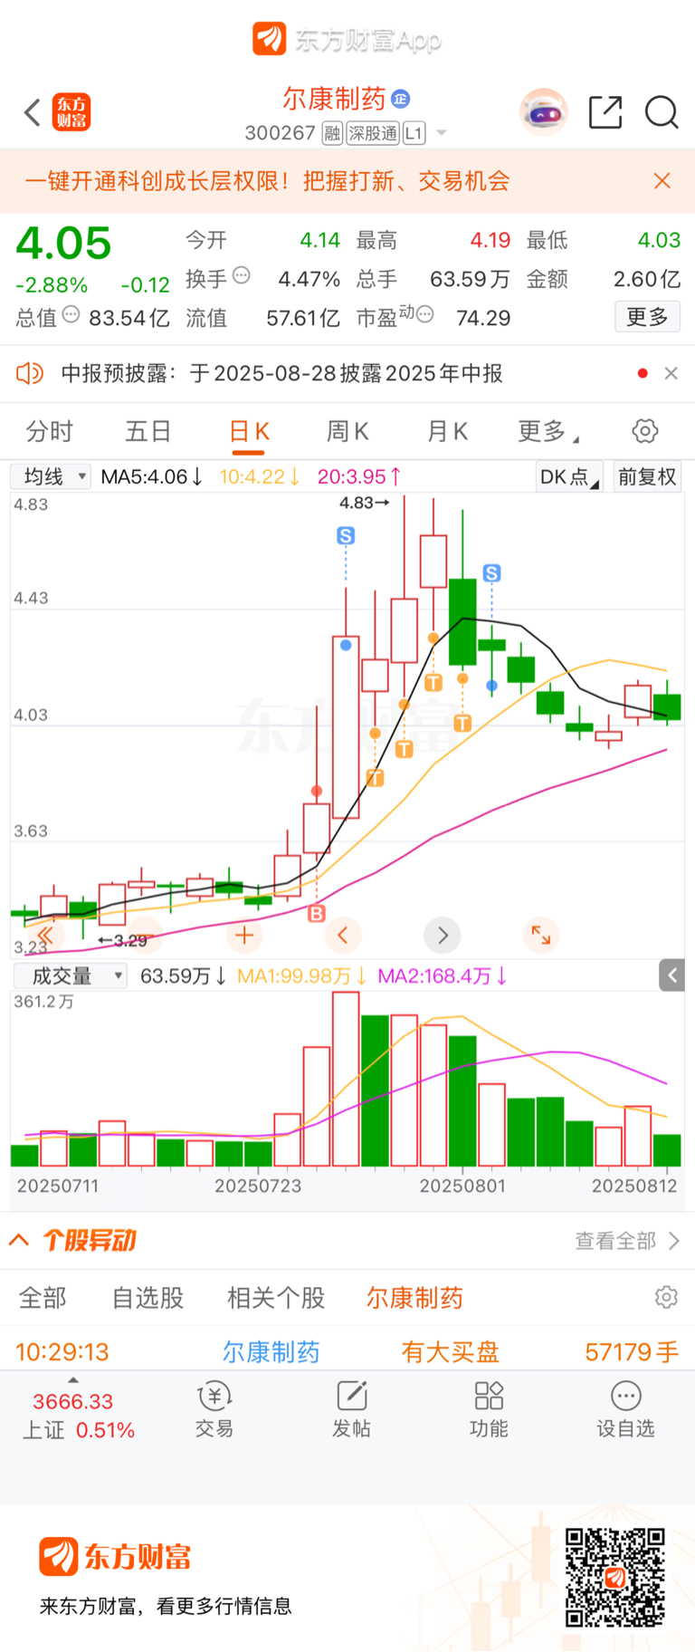Select the 日K tab

pos(249,431)
